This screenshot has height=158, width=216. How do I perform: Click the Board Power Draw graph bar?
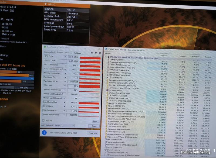pyautogui.click(x=89, y=103)
